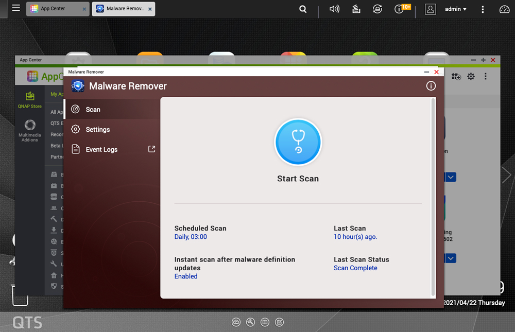The width and height of the screenshot is (515, 332).
Task: Click the Settings gear icon in sidebar
Action: 76,129
